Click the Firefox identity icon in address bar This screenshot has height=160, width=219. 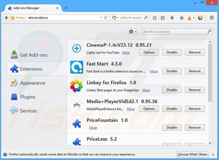(13, 18)
